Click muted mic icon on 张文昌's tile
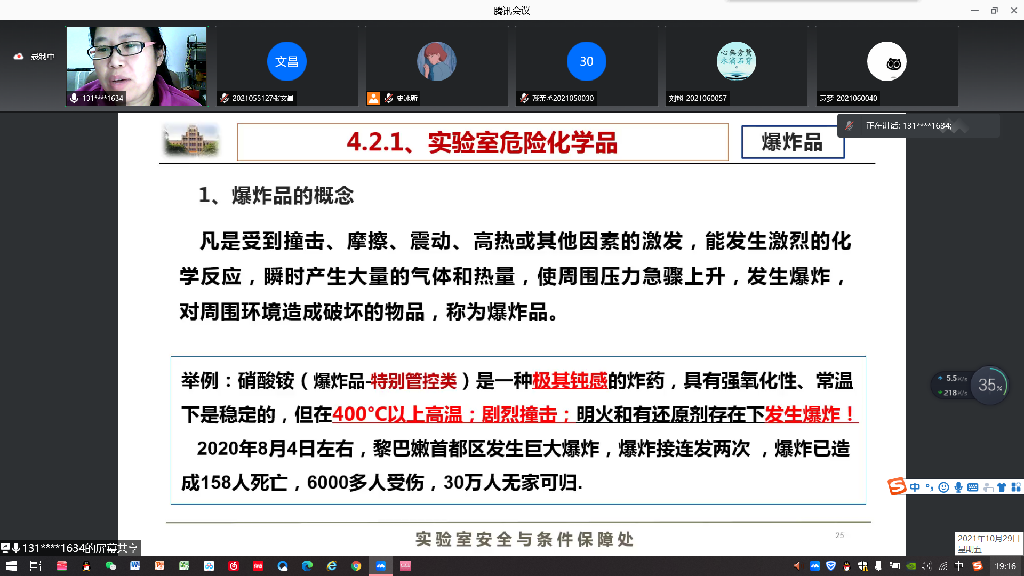Viewport: 1024px width, 576px height. coord(224,98)
